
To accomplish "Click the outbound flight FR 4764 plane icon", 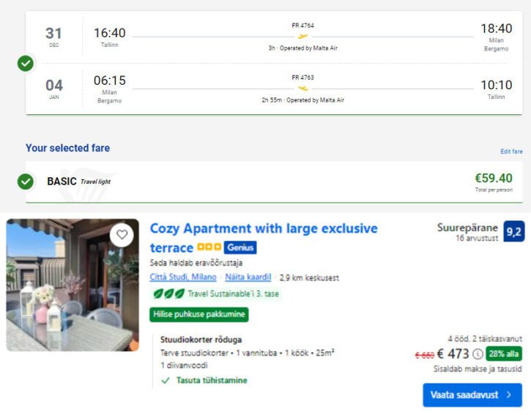I will (x=302, y=36).
